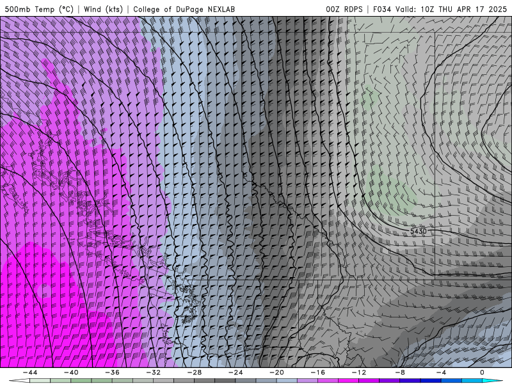Click the -12 colorbar tick label
Viewport: 512px width, 384px height.
point(359,372)
